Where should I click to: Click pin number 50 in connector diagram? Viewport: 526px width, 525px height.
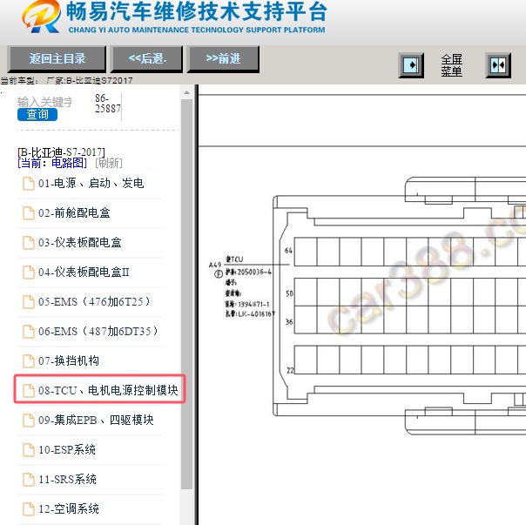pyautogui.click(x=289, y=293)
